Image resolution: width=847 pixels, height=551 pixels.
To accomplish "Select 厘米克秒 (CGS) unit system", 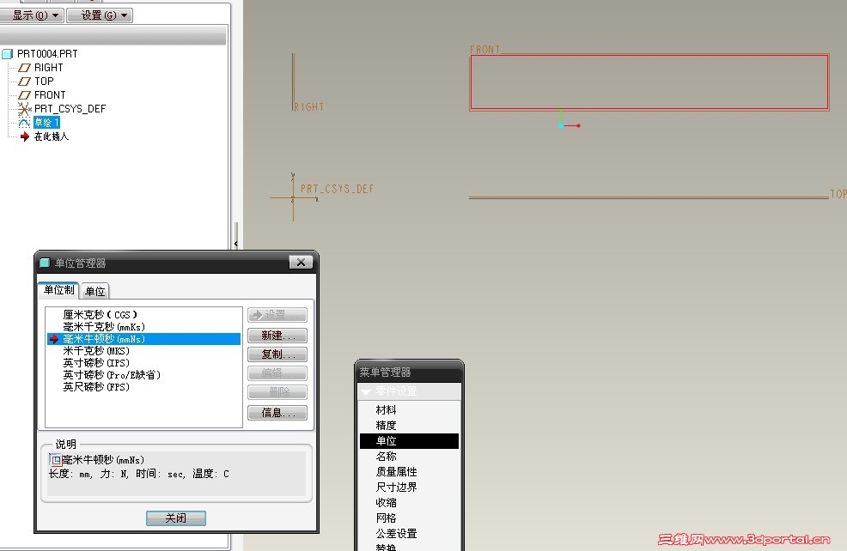I will (100, 315).
